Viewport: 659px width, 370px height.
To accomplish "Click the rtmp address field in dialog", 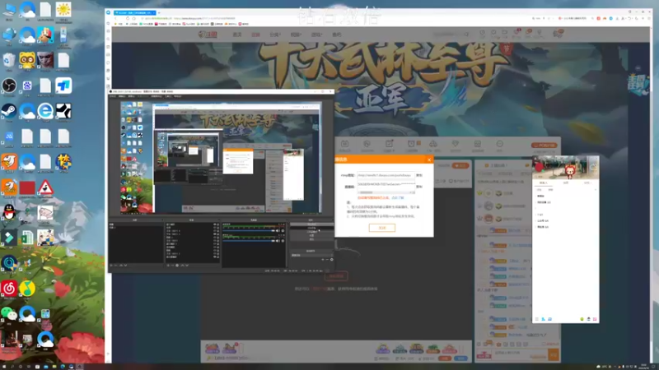I will coord(386,175).
